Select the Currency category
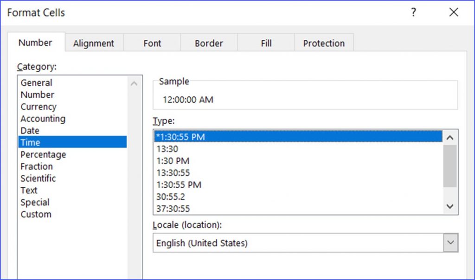The width and height of the screenshot is (475, 280). [x=39, y=107]
